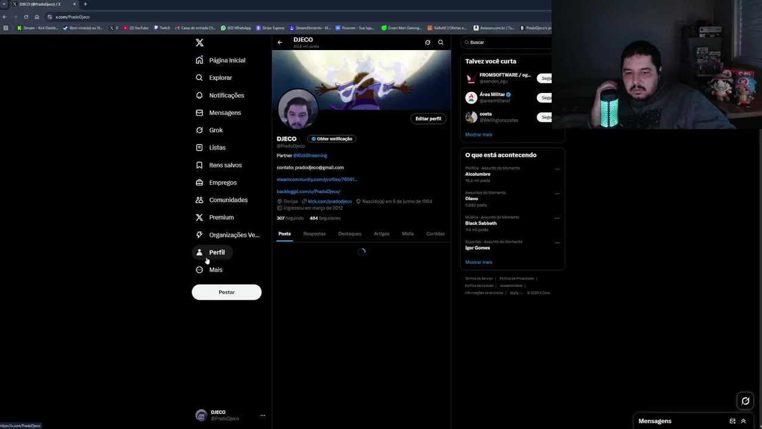Open Página Inicial home icon
The height and width of the screenshot is (429, 762).
pos(199,60)
